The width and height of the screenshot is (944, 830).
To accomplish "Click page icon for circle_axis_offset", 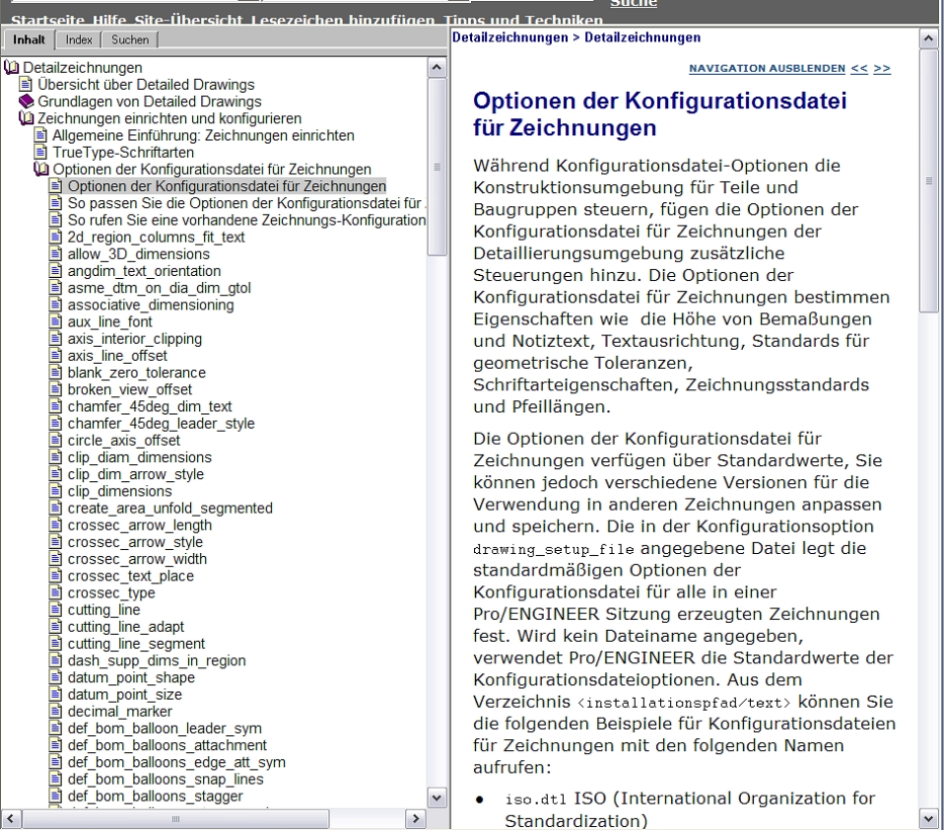I will click(x=55, y=440).
